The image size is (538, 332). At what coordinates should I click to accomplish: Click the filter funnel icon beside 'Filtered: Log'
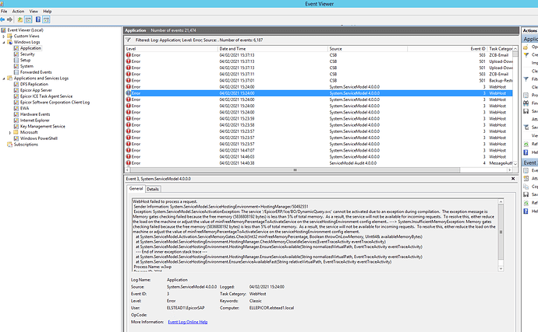coord(129,40)
